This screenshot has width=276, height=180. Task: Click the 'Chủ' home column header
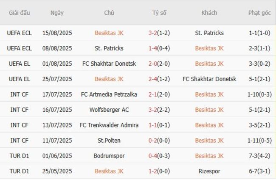coord(109,13)
